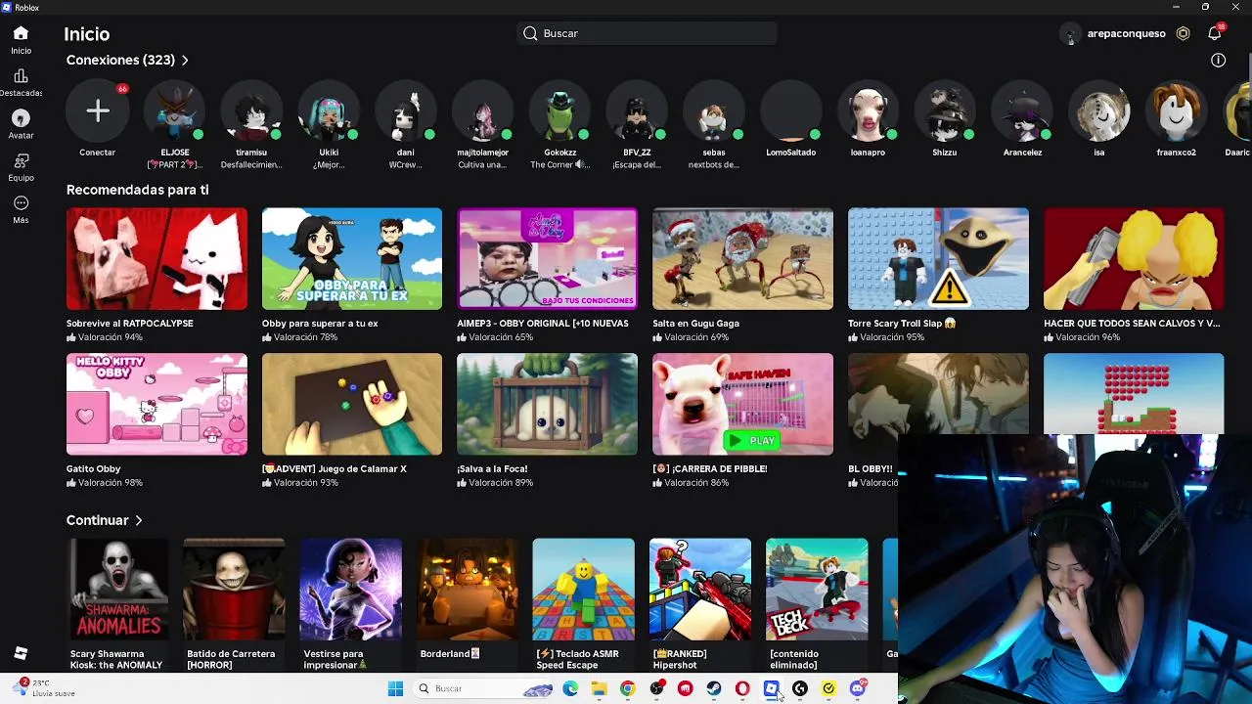Open the Más menu in the sidebar

click(x=21, y=209)
